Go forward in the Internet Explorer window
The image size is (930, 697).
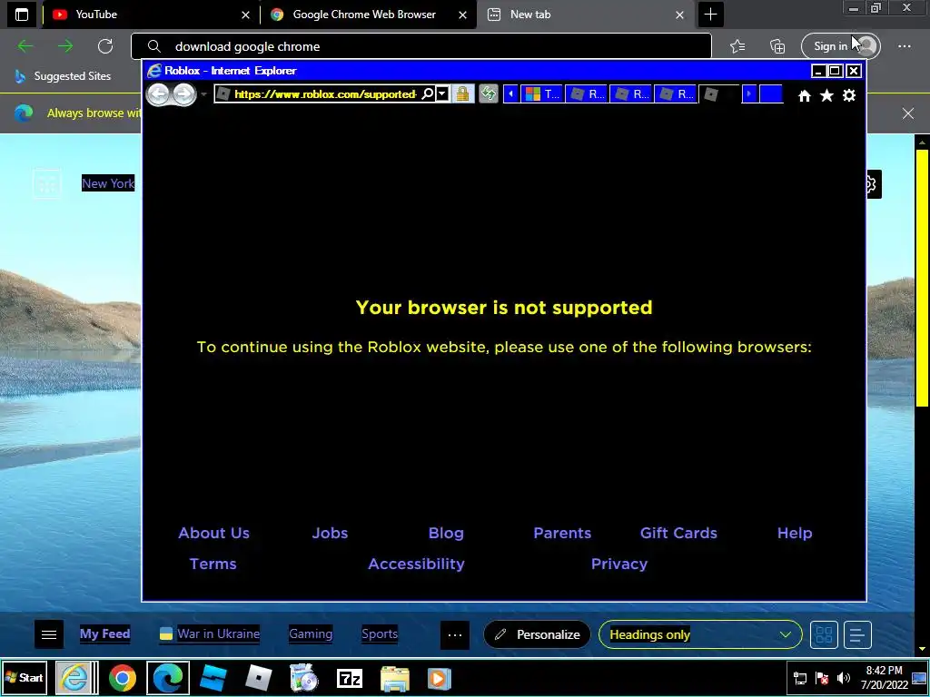pos(183,94)
